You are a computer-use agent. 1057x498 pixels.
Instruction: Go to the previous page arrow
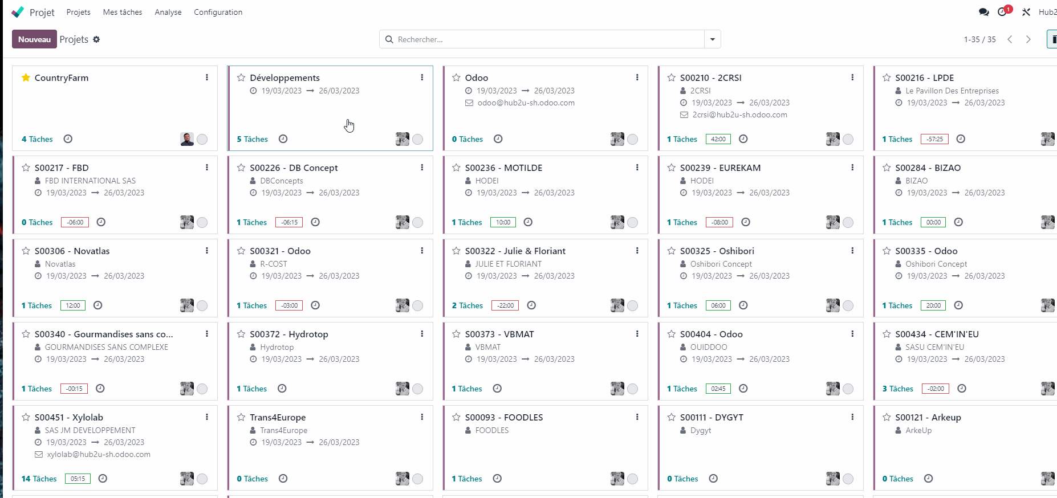click(1010, 39)
